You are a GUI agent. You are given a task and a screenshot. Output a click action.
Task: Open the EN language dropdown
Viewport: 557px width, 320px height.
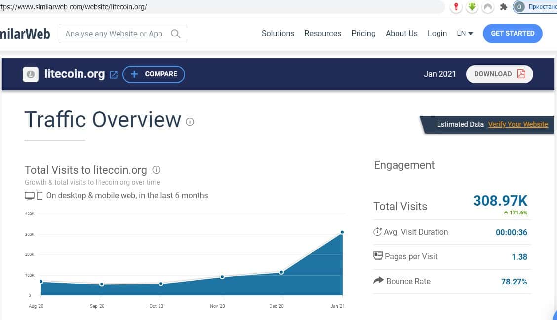[465, 34]
